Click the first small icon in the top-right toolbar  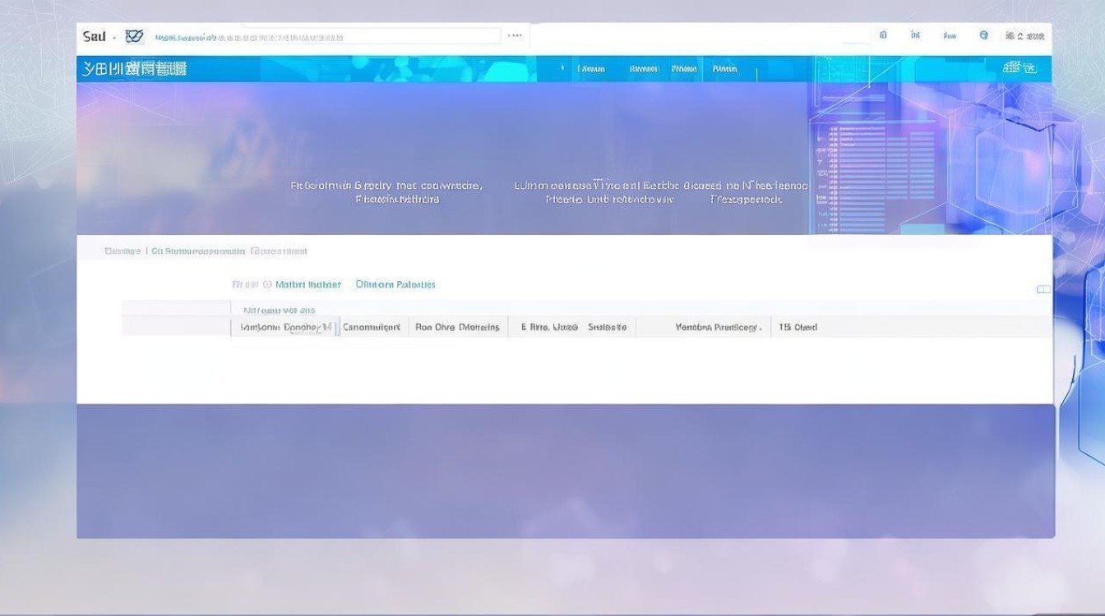click(883, 35)
